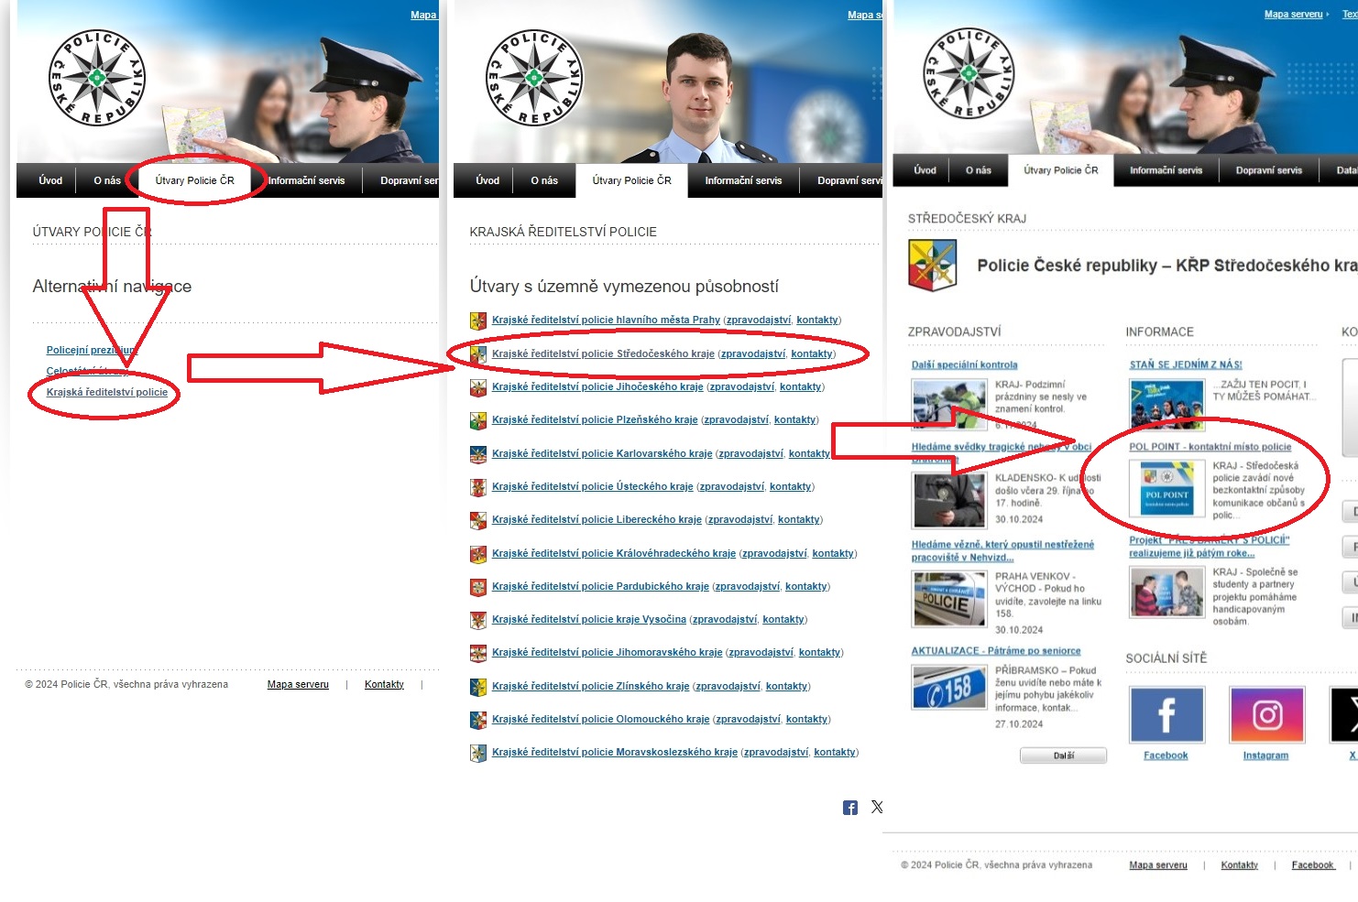Click the Jihočeský kraj crest icon
Image resolution: width=1358 pixels, height=902 pixels.
[477, 387]
